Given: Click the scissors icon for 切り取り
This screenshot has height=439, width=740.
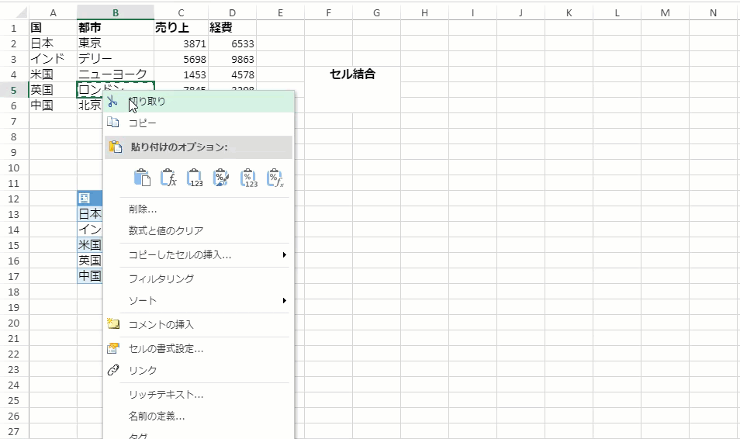Looking at the screenshot, I should click(x=113, y=101).
